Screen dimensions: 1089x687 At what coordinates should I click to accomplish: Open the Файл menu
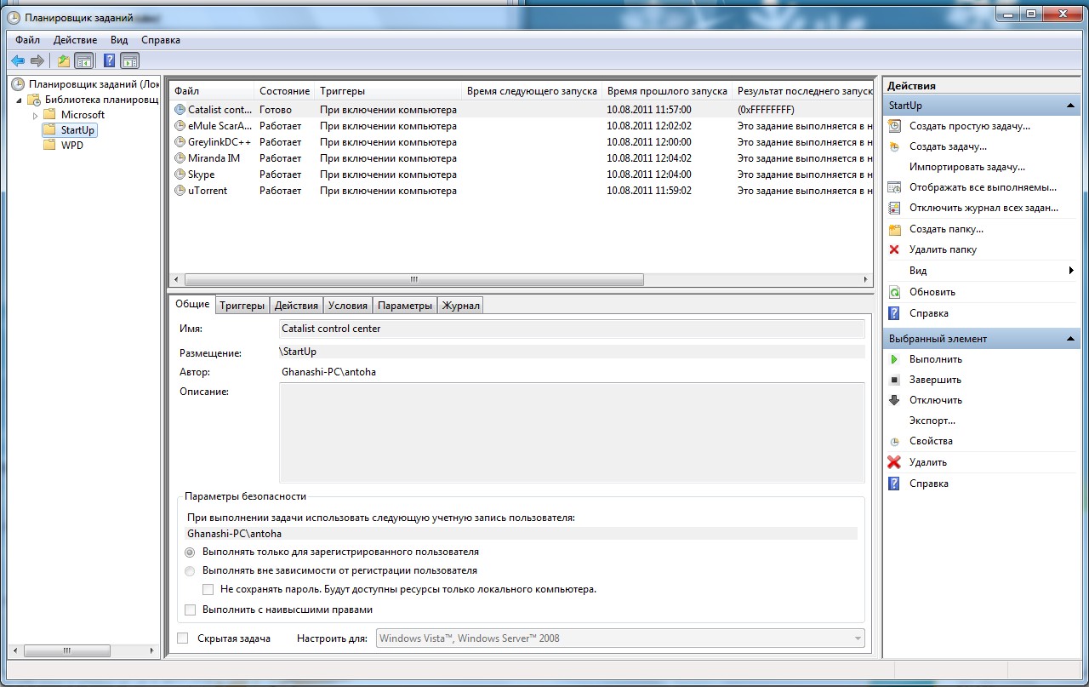point(27,40)
